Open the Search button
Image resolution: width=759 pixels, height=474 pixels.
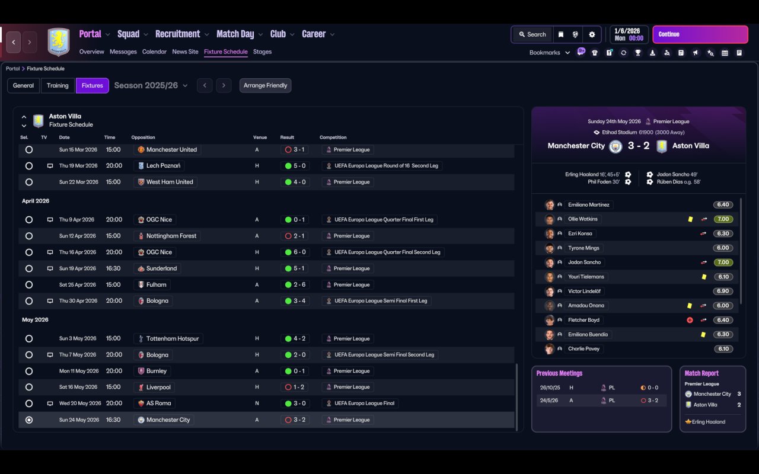click(532, 34)
